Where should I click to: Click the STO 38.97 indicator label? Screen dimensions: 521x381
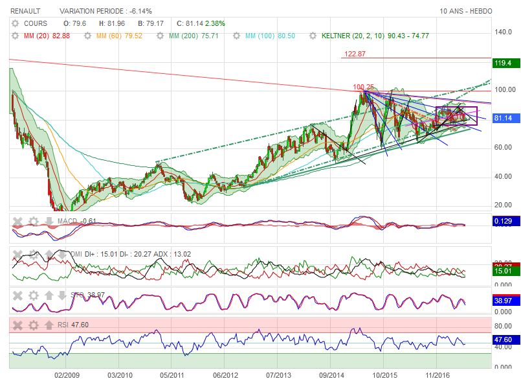pos(88,295)
